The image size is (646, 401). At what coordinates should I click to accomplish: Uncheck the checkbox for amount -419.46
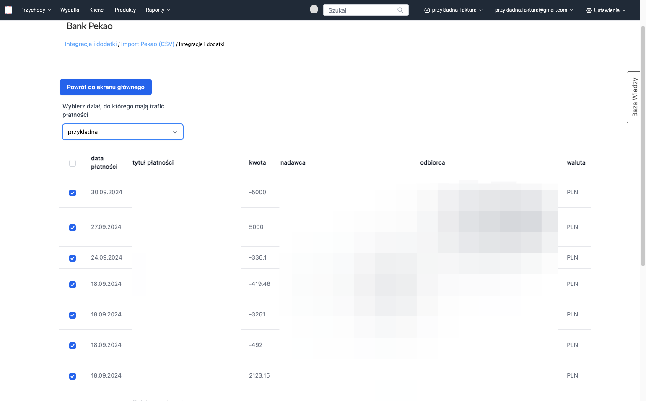click(73, 285)
